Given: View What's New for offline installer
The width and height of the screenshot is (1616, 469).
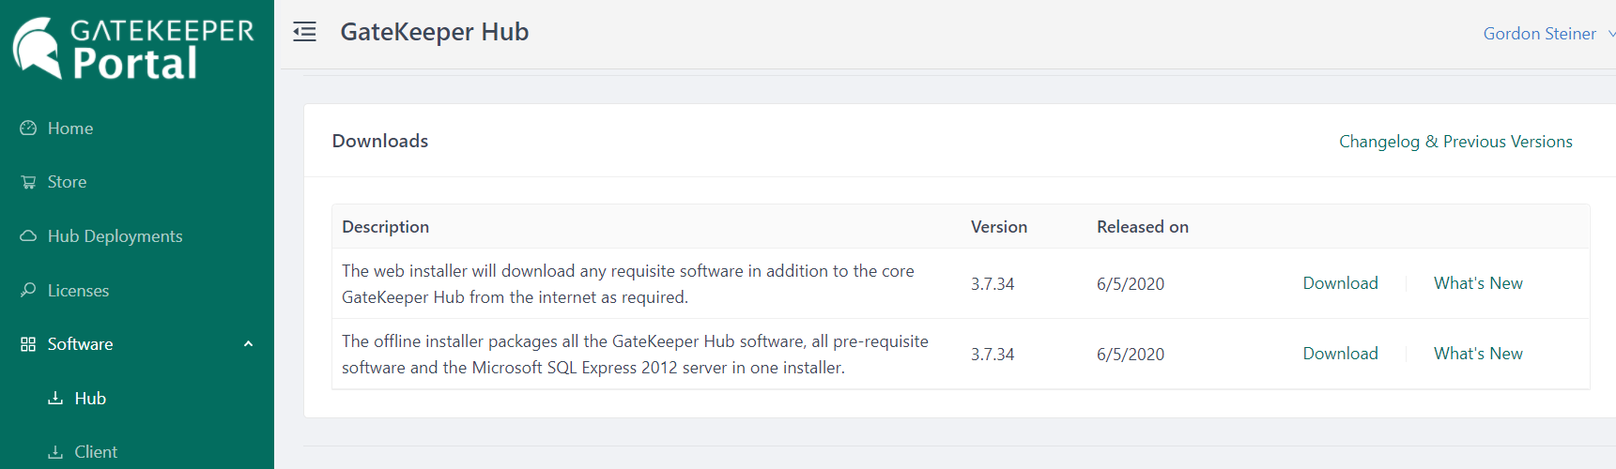Looking at the screenshot, I should point(1478,354).
